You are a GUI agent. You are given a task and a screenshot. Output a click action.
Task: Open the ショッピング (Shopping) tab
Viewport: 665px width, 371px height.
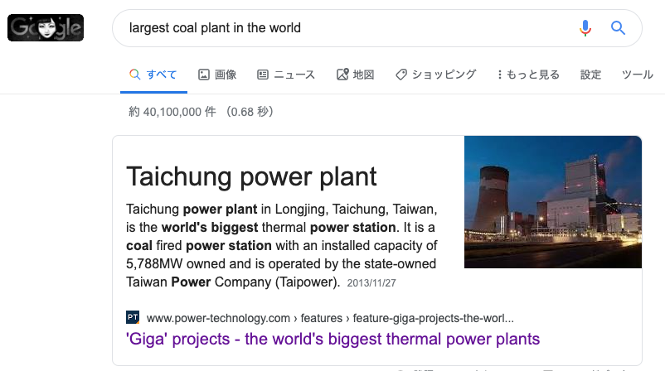click(435, 75)
